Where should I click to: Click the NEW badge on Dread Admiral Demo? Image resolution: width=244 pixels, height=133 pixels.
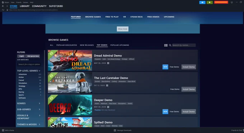pos(165,67)
